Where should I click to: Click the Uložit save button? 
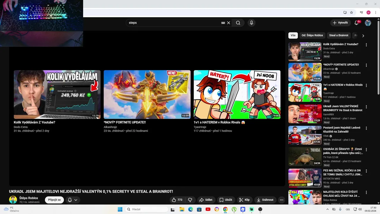tap(226, 200)
